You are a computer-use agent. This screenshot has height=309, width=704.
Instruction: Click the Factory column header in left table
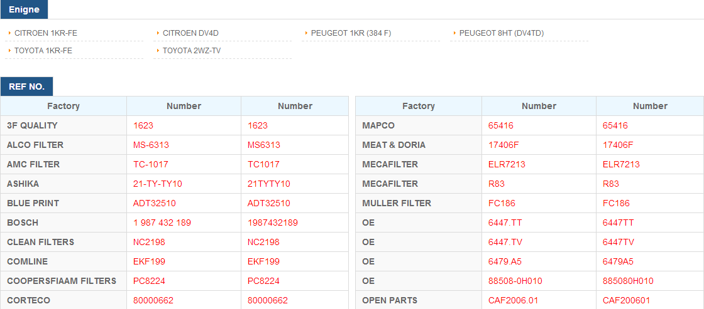click(63, 106)
